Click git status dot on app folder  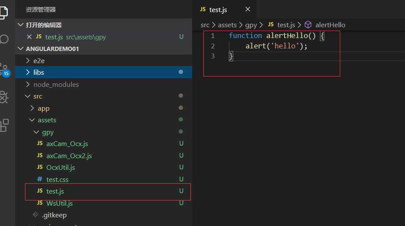(181, 108)
